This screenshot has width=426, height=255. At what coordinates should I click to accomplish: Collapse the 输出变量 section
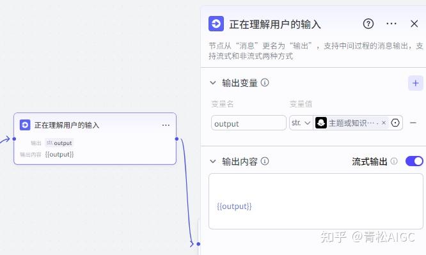[213, 82]
